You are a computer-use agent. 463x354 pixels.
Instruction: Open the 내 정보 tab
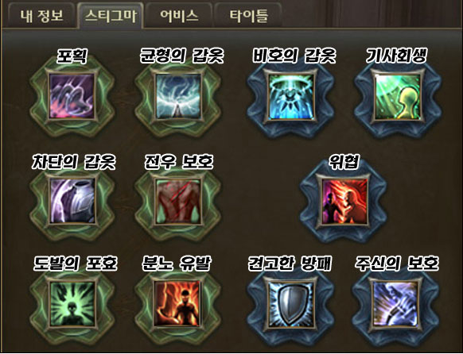[x=41, y=16]
